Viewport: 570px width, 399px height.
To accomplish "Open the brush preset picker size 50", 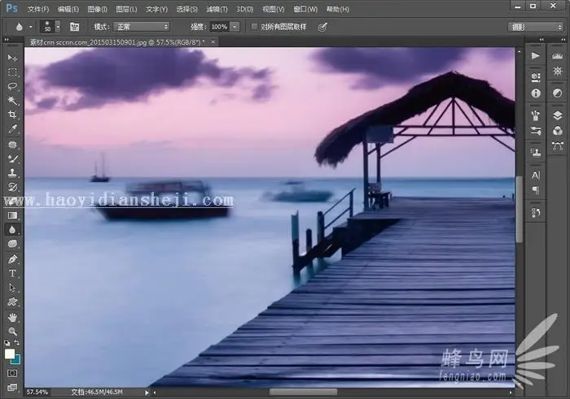I will click(x=58, y=27).
